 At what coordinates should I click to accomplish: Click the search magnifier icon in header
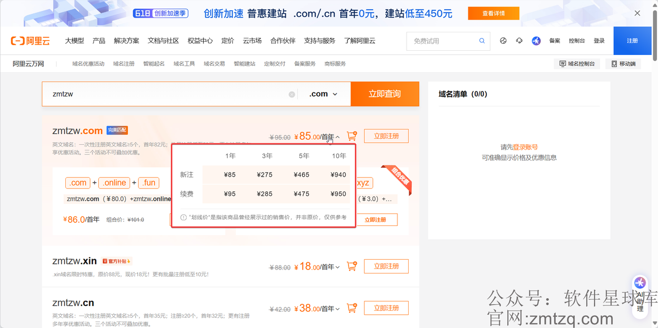[482, 41]
